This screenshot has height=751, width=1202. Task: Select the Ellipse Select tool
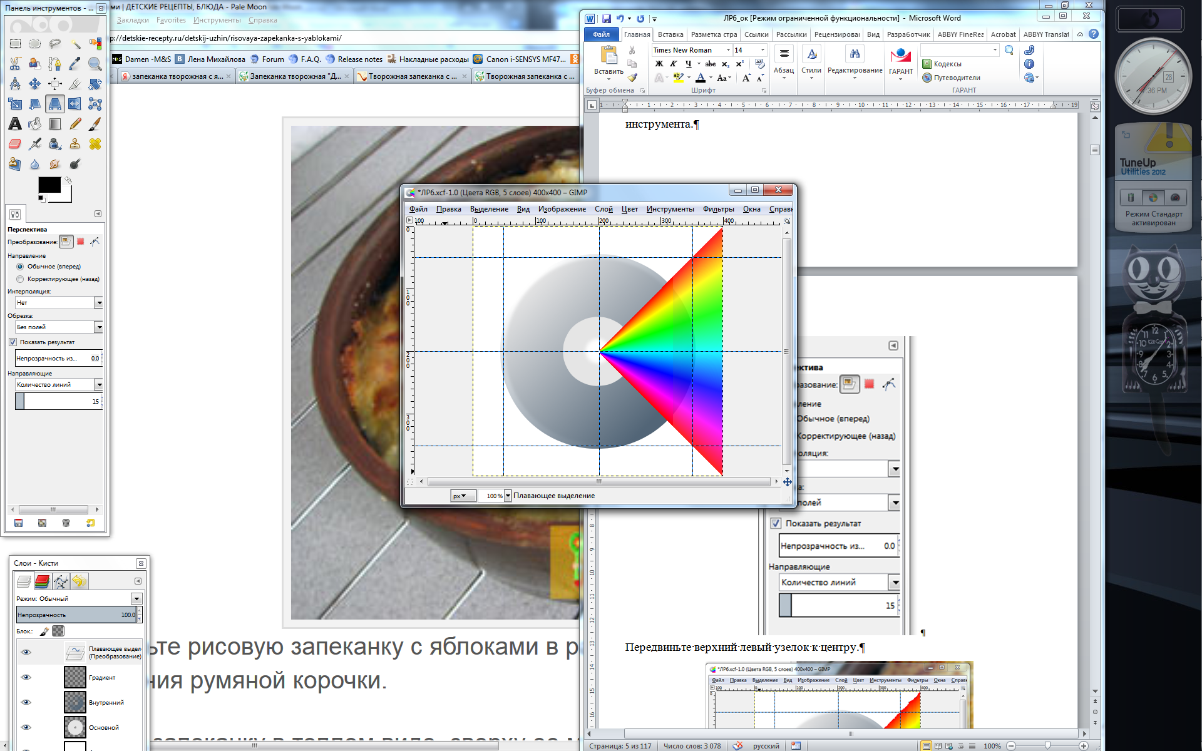[x=35, y=44]
